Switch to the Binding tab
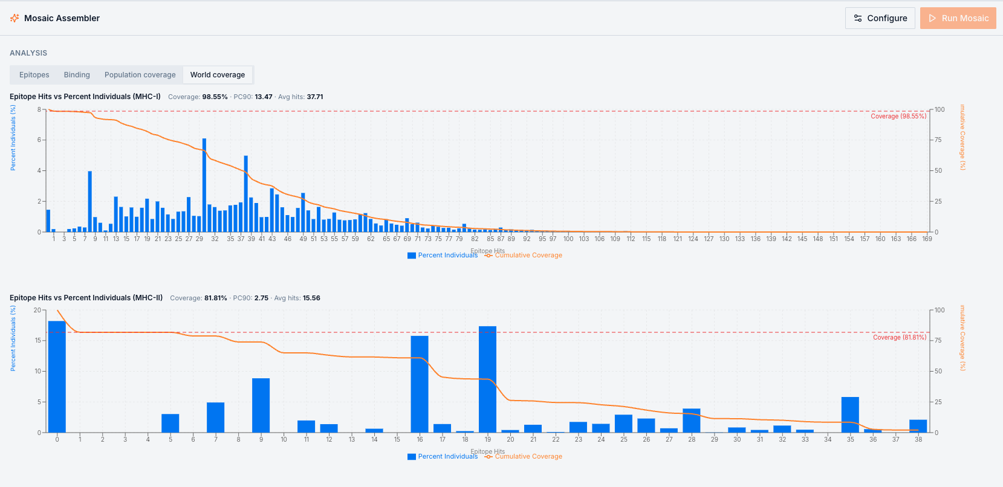This screenshot has height=487, width=1003. [77, 75]
